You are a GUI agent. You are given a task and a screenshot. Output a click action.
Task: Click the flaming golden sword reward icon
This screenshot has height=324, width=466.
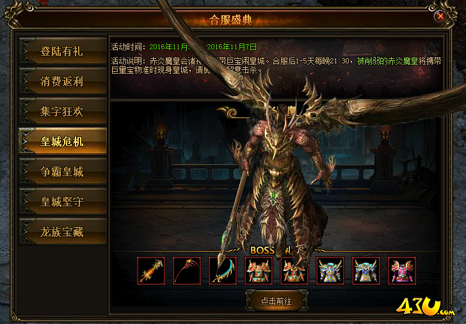[151, 271]
